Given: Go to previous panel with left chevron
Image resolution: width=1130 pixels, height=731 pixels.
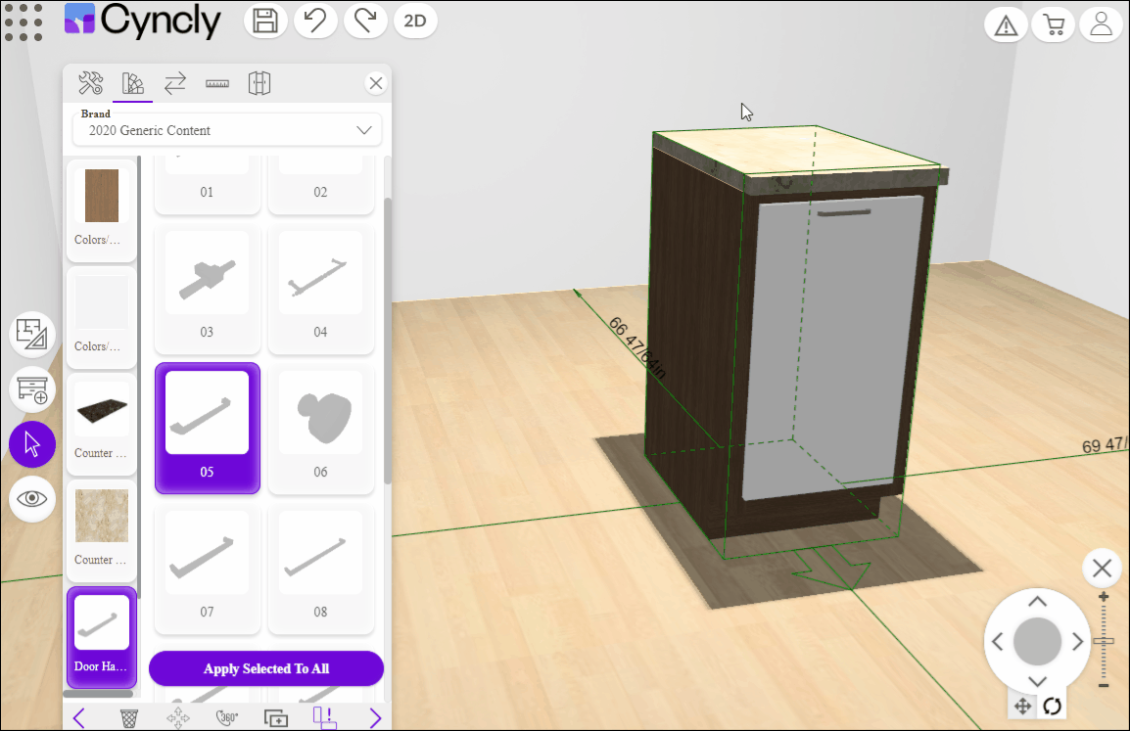Looking at the screenshot, I should (x=79, y=717).
